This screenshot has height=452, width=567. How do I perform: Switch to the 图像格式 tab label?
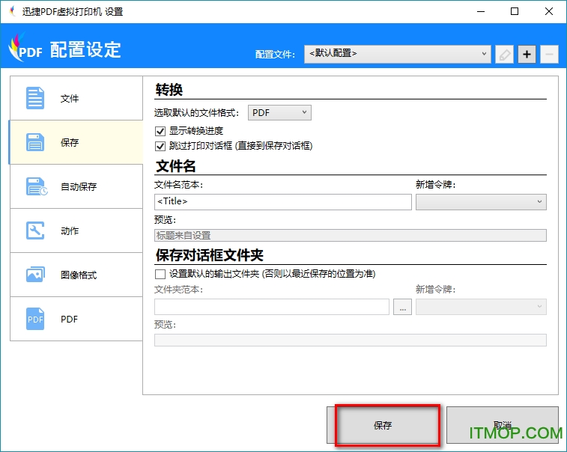pos(79,275)
